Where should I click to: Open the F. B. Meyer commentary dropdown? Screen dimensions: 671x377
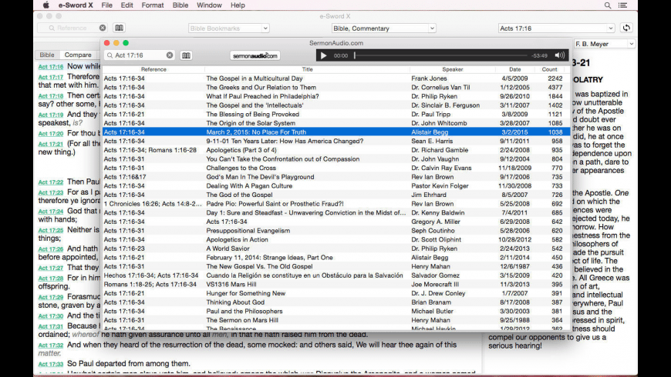(x=604, y=44)
